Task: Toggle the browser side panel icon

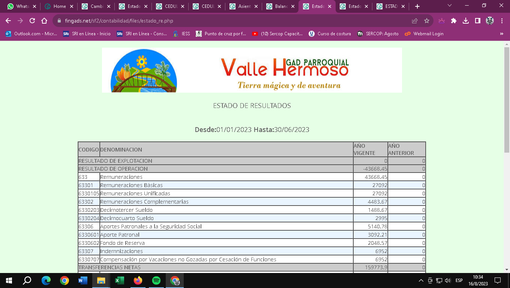Action: tap(477, 21)
